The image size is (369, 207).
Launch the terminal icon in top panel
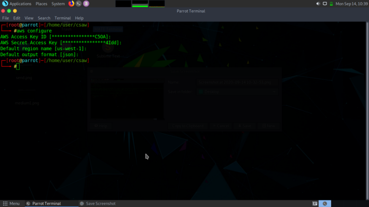(x=78, y=4)
